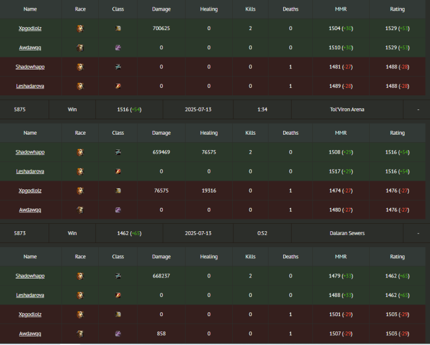Sort by Damage header above the 668237 row
Viewport: 430px width, 345px height.
click(161, 256)
